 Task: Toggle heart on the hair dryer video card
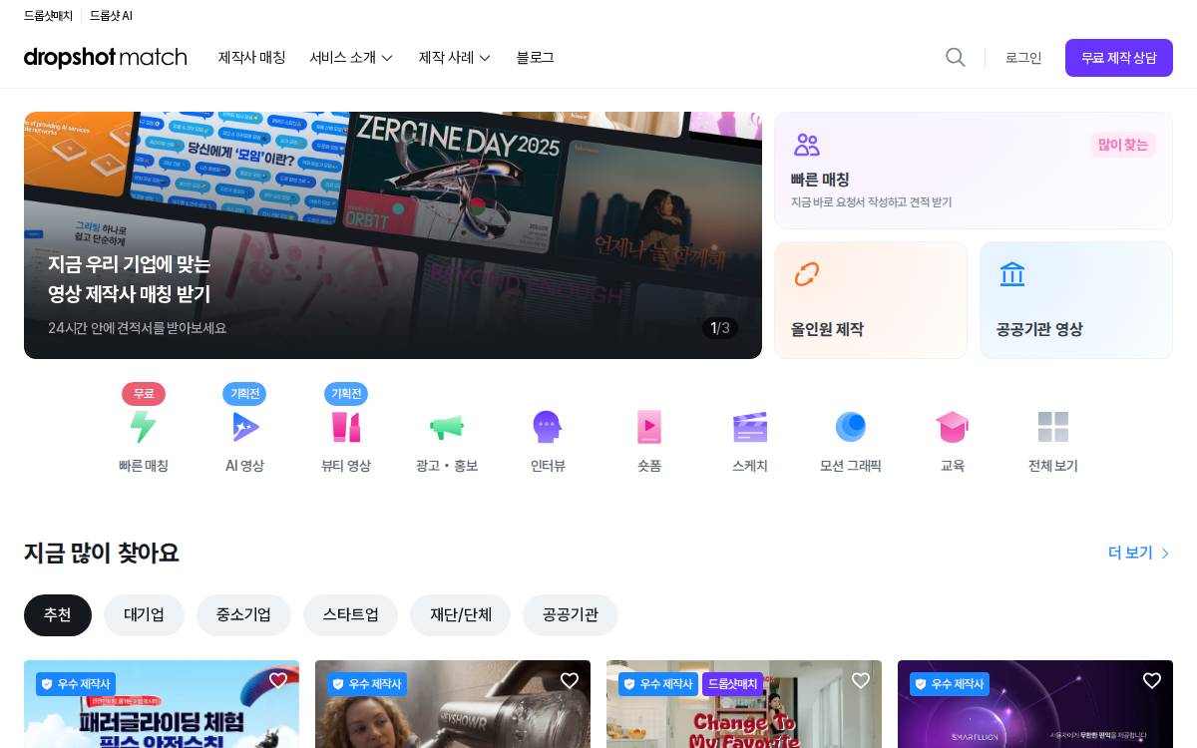tap(570, 680)
